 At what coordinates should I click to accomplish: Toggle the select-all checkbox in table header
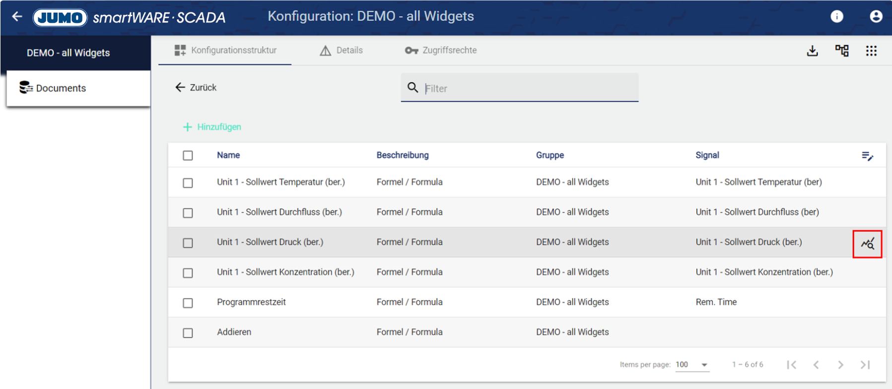[x=188, y=156]
